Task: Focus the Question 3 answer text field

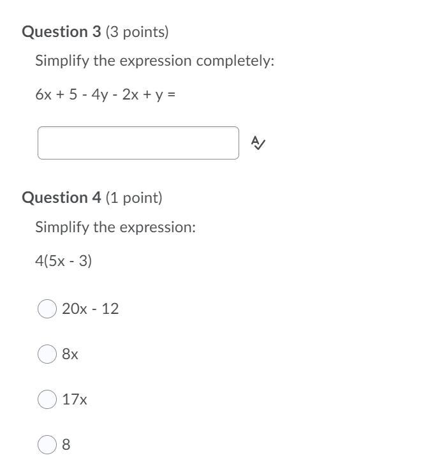Action: (x=138, y=143)
